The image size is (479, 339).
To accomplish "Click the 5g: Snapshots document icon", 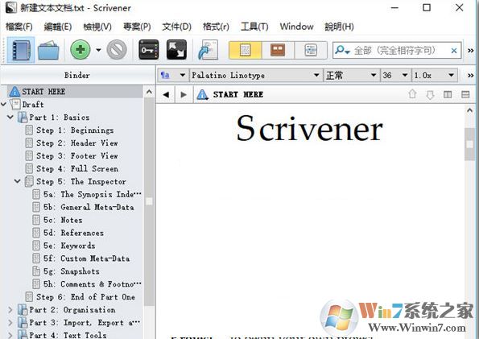I will (36, 271).
